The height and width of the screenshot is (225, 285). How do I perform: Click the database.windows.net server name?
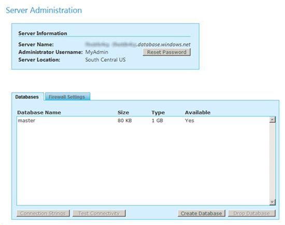[x=138, y=44]
